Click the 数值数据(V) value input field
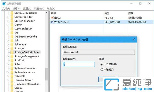The width and height of the screenshot is (154, 92). pos(79,64)
